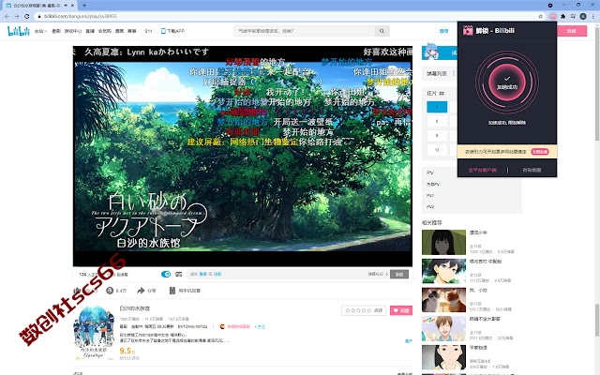Click the grid view icon next to 正片

click(442, 94)
